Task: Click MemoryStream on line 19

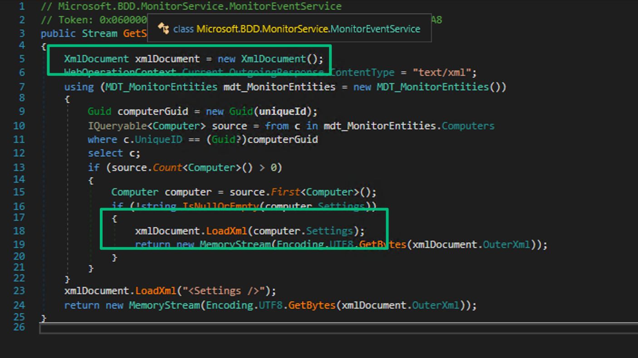Action: 235,245
